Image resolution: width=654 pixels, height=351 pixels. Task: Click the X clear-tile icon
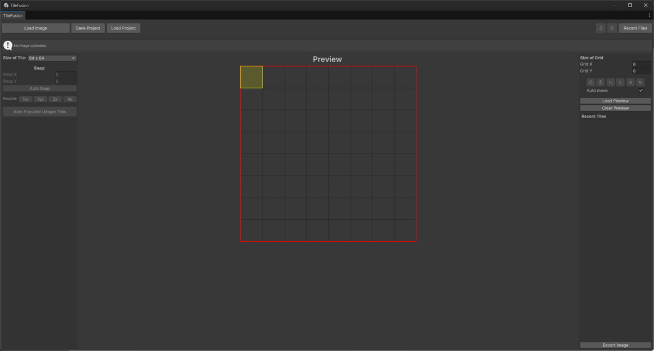point(630,82)
